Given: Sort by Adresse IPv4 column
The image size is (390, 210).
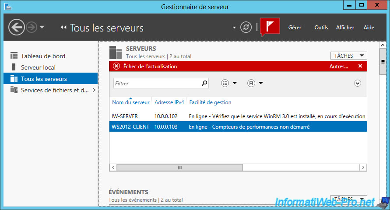Looking at the screenshot, I should (x=169, y=102).
